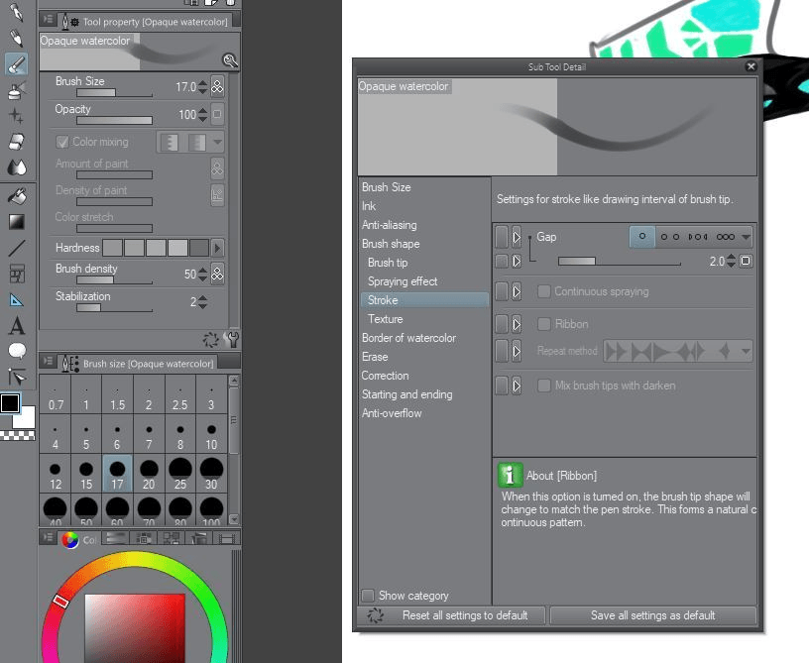This screenshot has height=663, width=809.
Task: Click the Gap value slider
Action: 619,262
